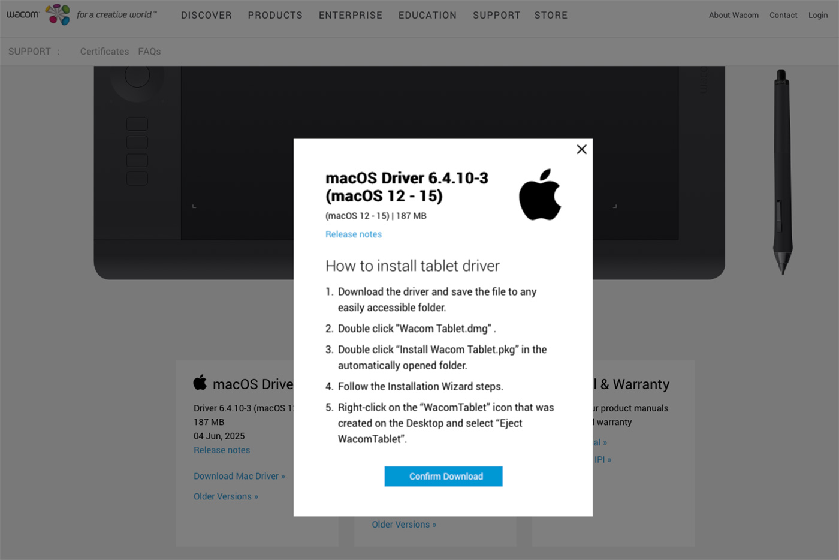Click the macOS Driver 6.4.10-3 heading
The image size is (839, 560).
[x=407, y=187]
